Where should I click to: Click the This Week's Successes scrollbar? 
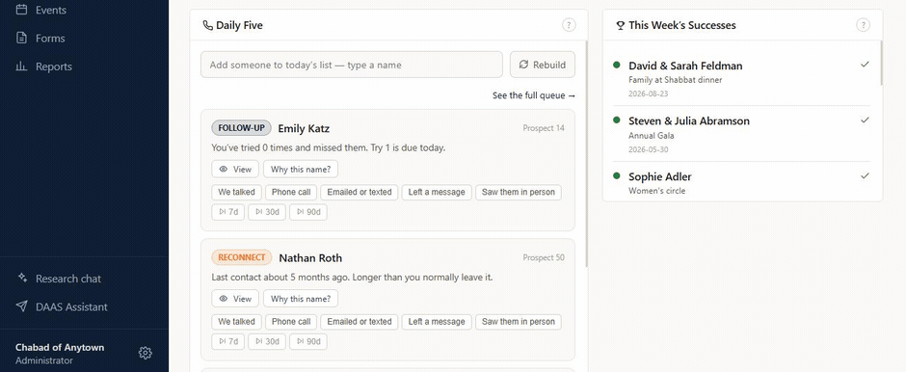(882, 63)
